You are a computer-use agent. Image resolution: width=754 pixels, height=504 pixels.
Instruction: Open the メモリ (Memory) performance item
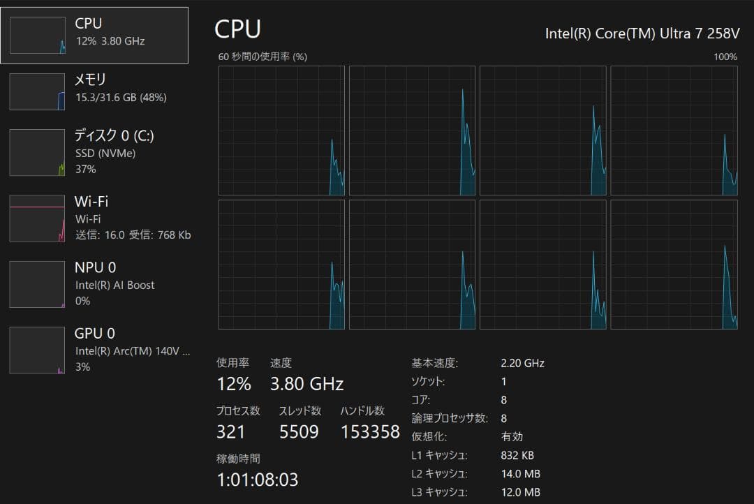pyautogui.click(x=120, y=89)
